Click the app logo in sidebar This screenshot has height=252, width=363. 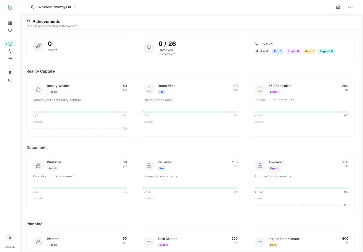tap(10, 8)
